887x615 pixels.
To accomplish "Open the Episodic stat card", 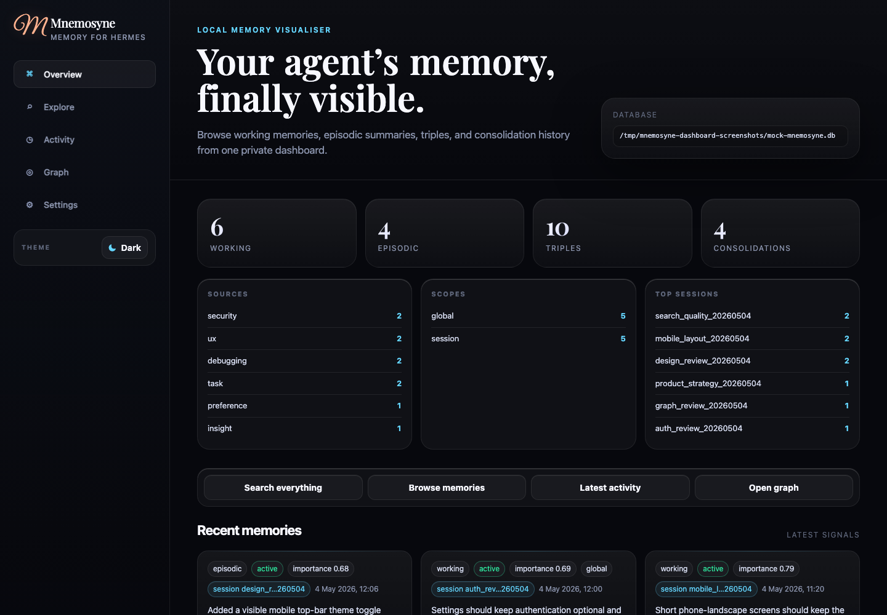I will point(445,233).
